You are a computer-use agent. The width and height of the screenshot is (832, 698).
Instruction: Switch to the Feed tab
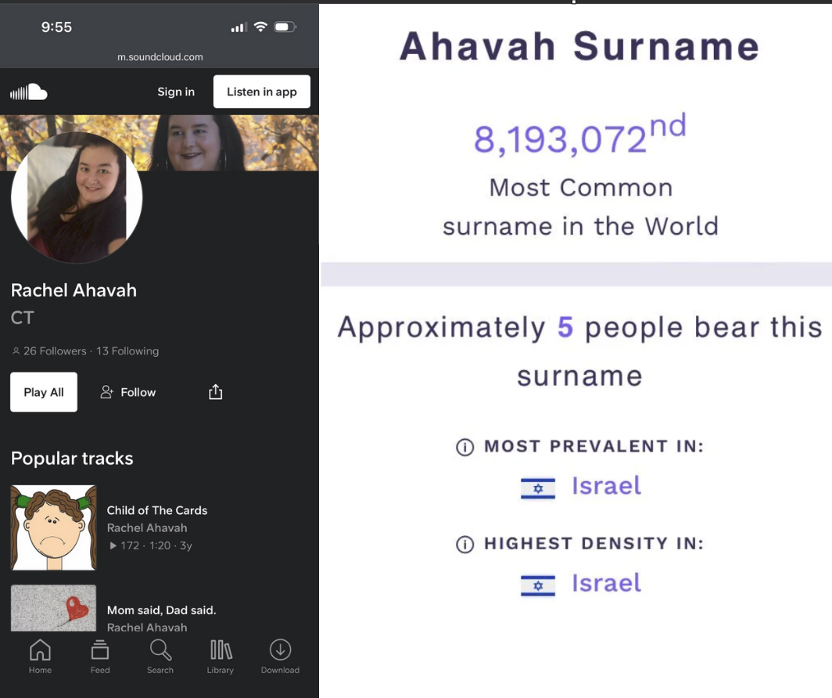tap(100, 657)
